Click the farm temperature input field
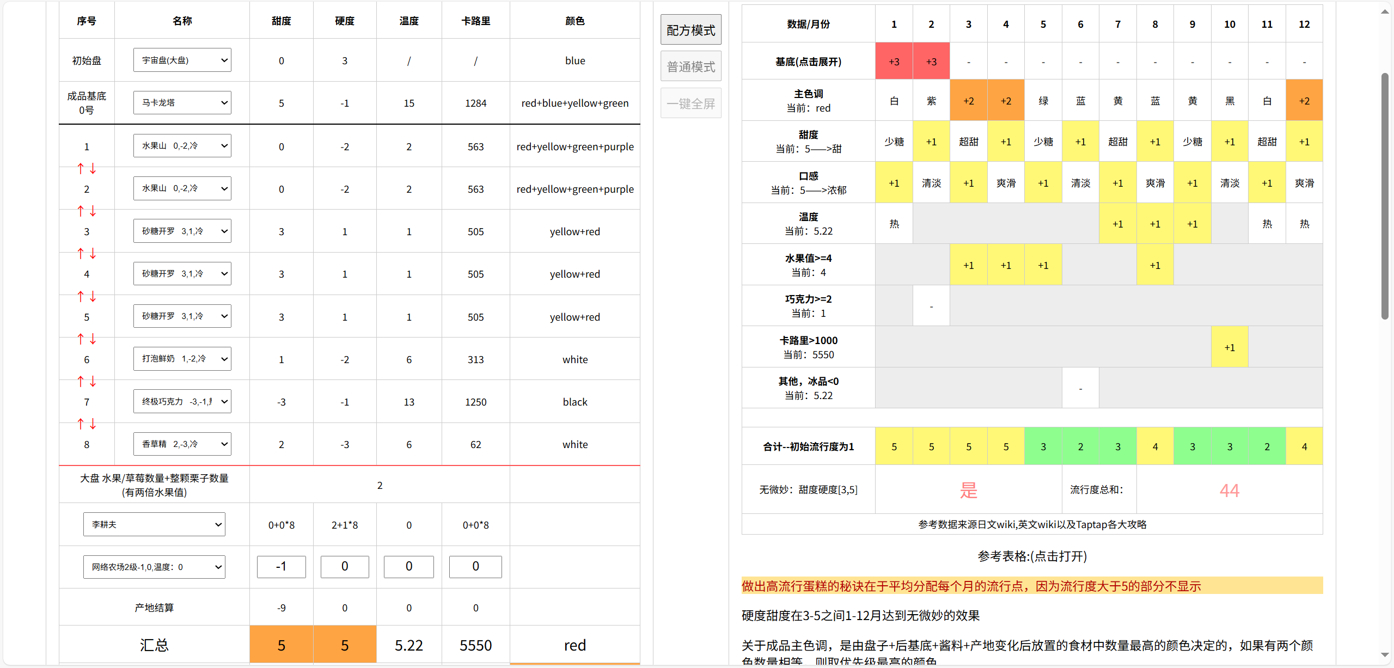The image size is (1394, 668). point(409,567)
